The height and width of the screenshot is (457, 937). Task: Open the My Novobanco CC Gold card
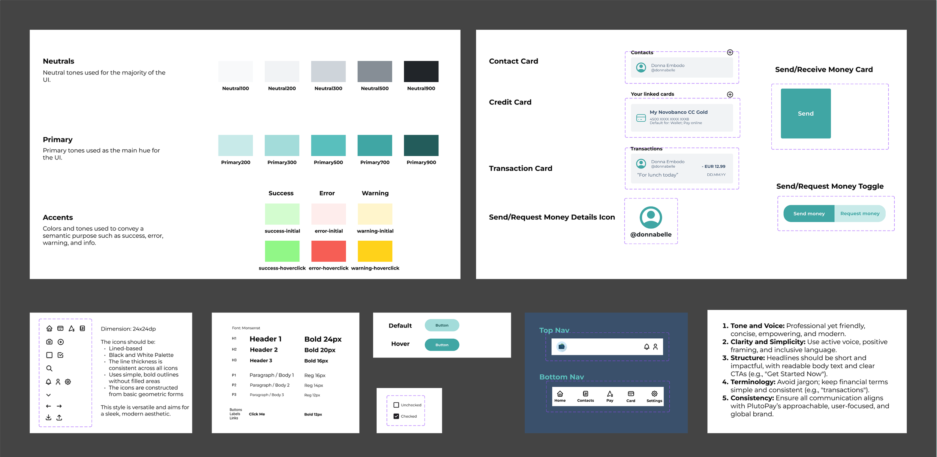[681, 118]
